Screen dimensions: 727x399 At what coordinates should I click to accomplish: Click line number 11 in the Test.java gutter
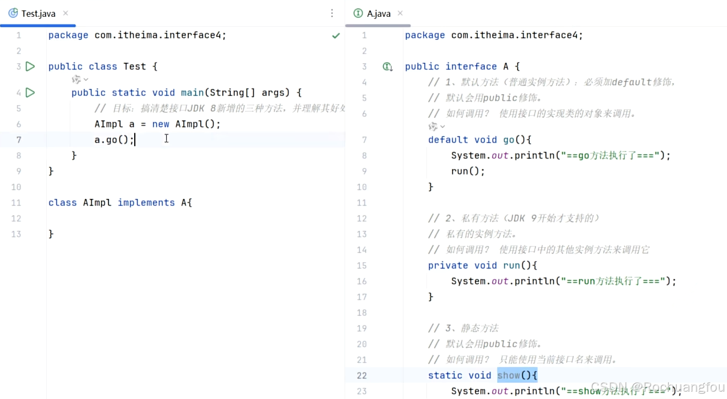click(x=16, y=203)
